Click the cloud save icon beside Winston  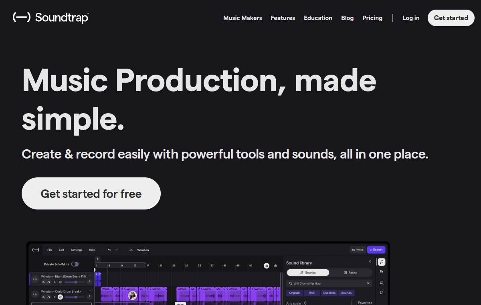(x=131, y=250)
